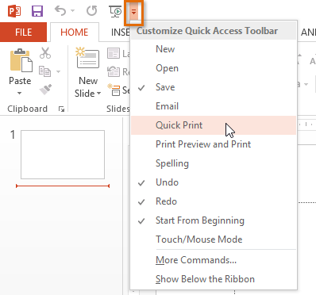Save the presentation with the floppy icon
Screen dimensions: 316x295
[37, 11]
